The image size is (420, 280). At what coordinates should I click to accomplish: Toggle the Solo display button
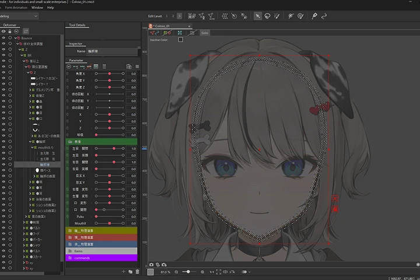(205, 33)
